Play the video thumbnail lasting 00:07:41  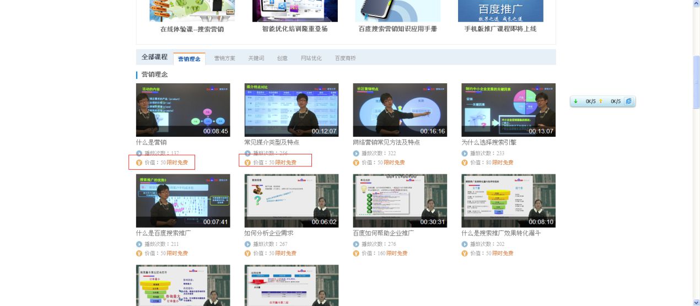pos(183,201)
